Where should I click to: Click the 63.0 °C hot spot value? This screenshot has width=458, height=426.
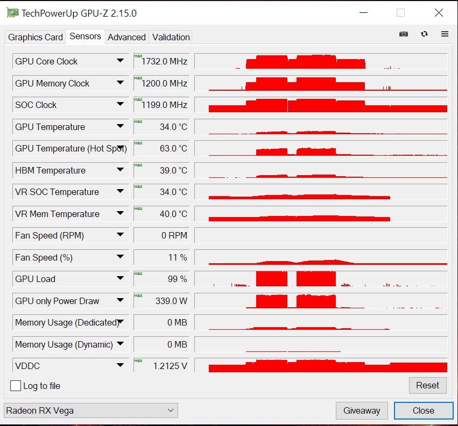pyautogui.click(x=161, y=148)
